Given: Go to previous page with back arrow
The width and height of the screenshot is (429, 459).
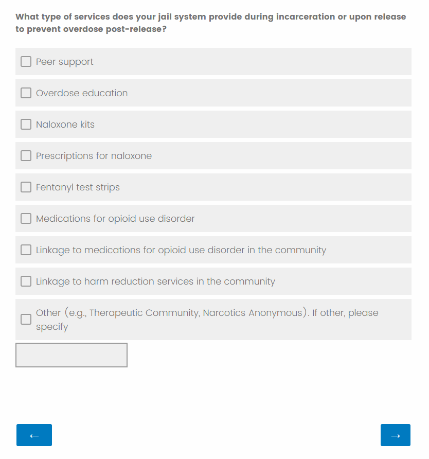Looking at the screenshot, I should click(34, 435).
